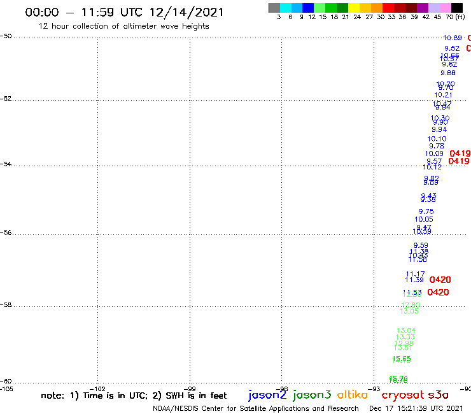
Task: Select the cryosat legend label
Action: coord(402,396)
